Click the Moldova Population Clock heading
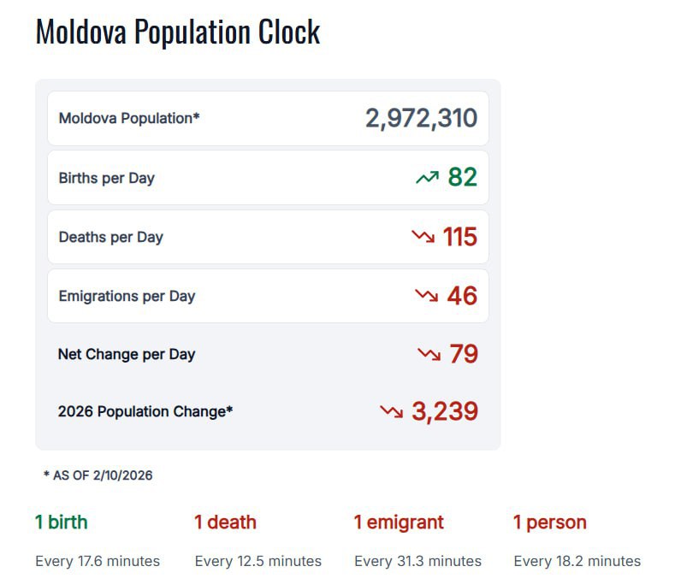The width and height of the screenshot is (675, 584). pos(178,32)
